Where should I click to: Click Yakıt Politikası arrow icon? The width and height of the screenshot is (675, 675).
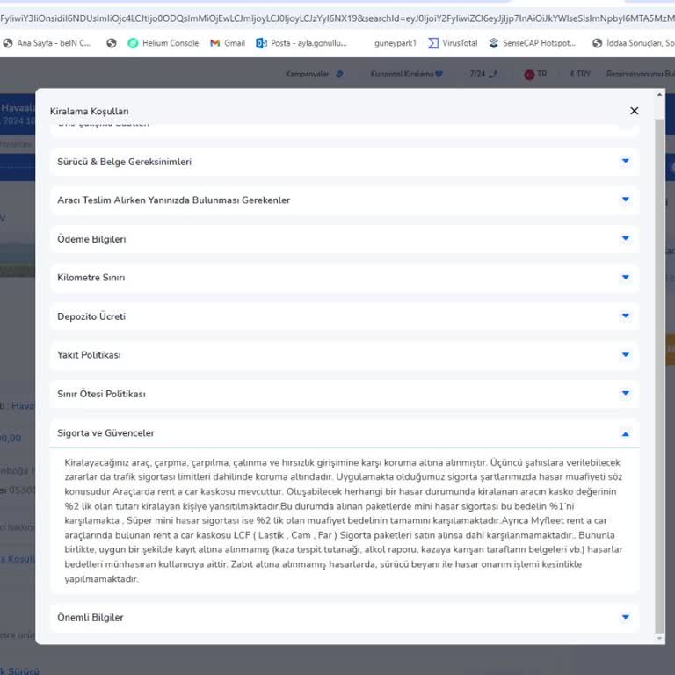pyautogui.click(x=625, y=355)
